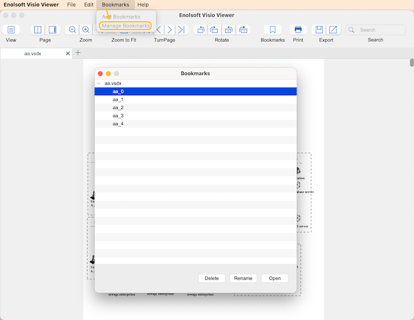Click the Bookmarks toolbar icon
Viewport: 414px width, 320px height.
coord(273,30)
